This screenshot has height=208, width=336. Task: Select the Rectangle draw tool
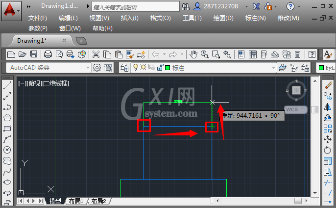pos(7,129)
